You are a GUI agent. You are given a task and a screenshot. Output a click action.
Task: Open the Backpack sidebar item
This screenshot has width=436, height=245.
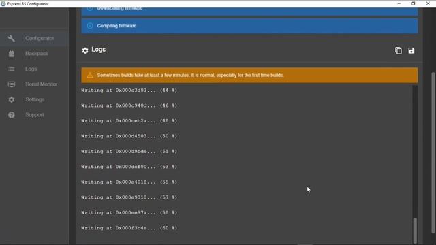pyautogui.click(x=34, y=54)
